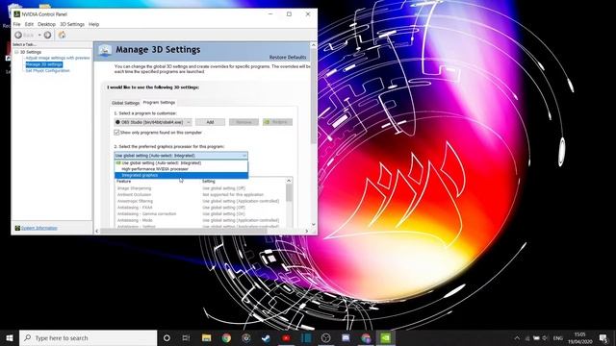Open the taskbar clock and date
This screenshot has width=616, height=346.
pyautogui.click(x=579, y=338)
